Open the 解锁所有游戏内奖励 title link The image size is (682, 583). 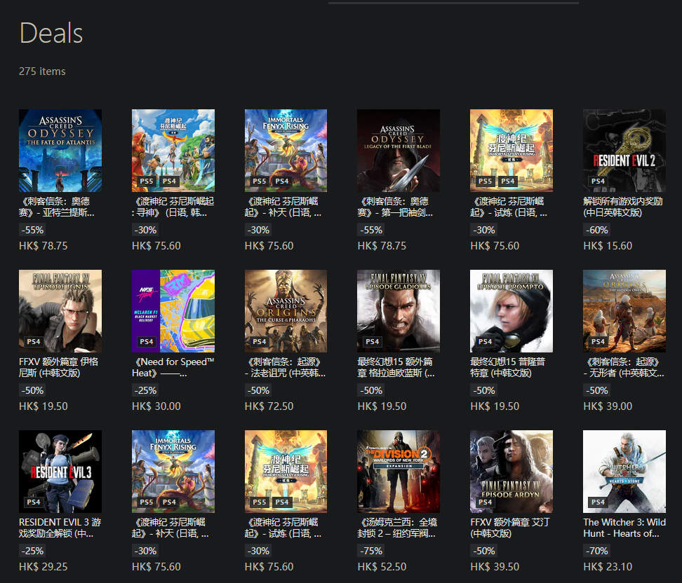point(623,207)
